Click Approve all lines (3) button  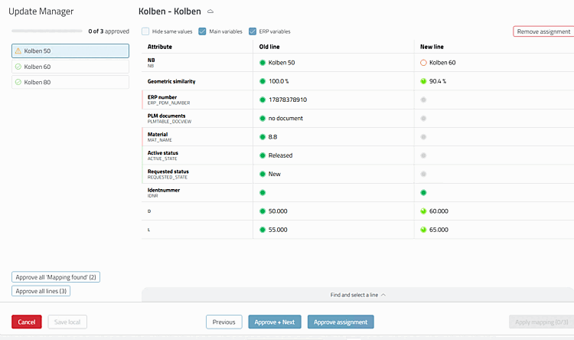pyautogui.click(x=41, y=291)
